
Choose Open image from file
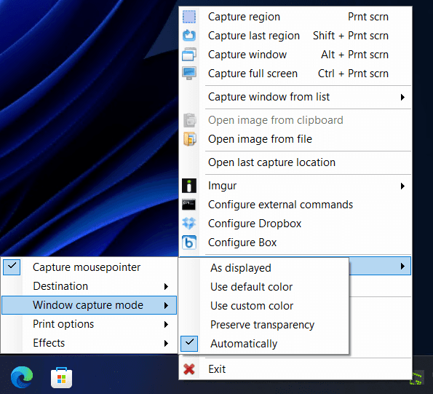295,139
